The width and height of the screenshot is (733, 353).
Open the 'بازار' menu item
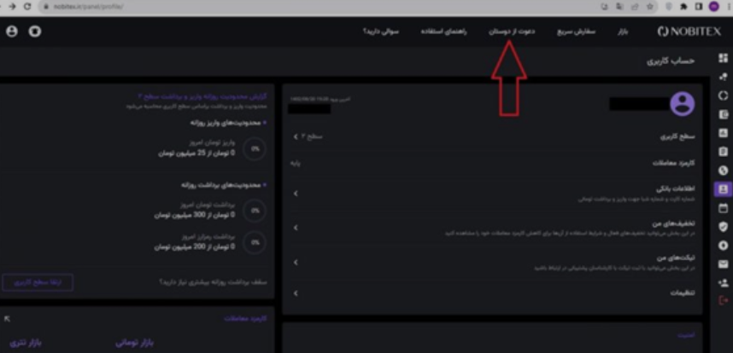click(623, 32)
